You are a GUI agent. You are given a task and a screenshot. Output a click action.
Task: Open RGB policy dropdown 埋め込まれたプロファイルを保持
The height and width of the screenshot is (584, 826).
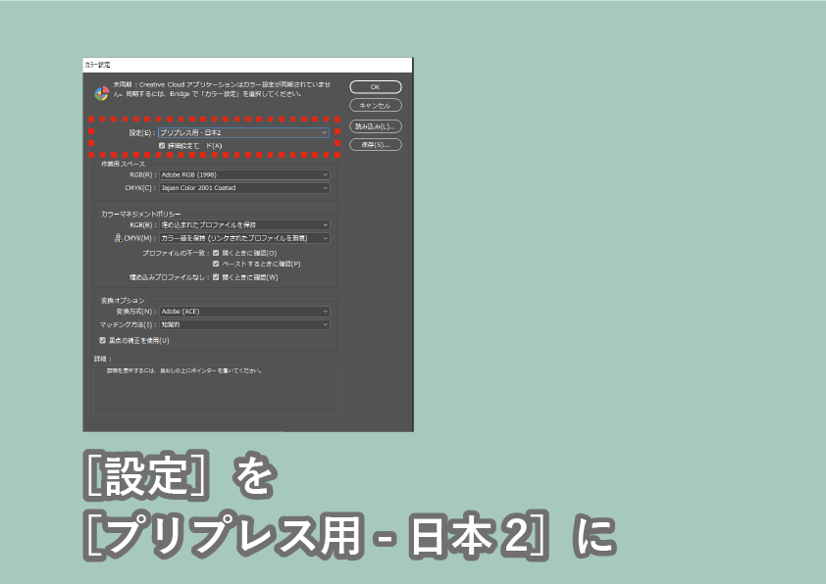point(245,224)
